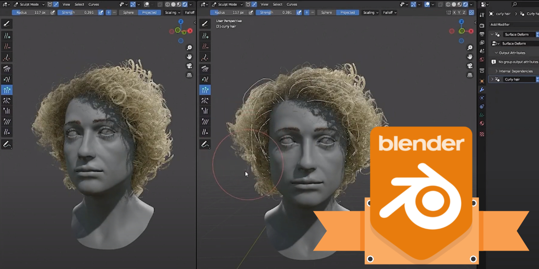Viewport: 539px width, 269px height.
Task: Open Select menu in left viewport
Action: pos(80,4)
